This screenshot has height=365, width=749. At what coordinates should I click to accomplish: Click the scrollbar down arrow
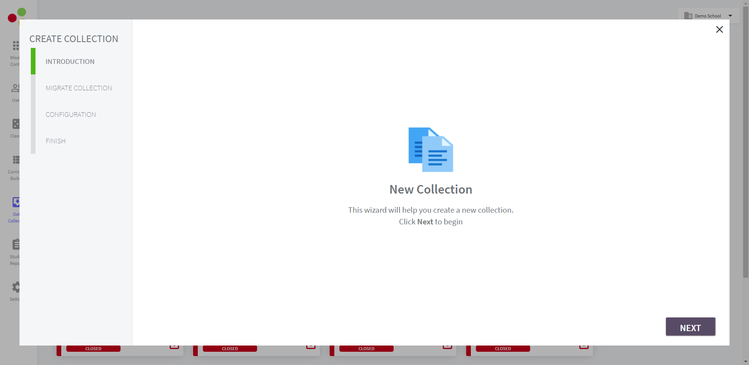coord(745,361)
